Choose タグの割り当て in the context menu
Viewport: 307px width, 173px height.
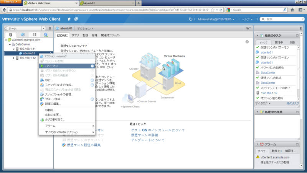coord(67,120)
